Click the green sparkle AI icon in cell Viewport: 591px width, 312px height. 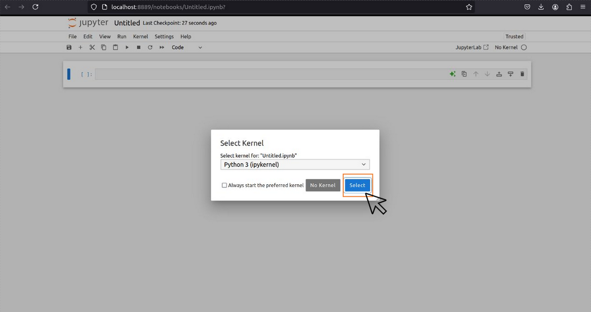(x=453, y=74)
